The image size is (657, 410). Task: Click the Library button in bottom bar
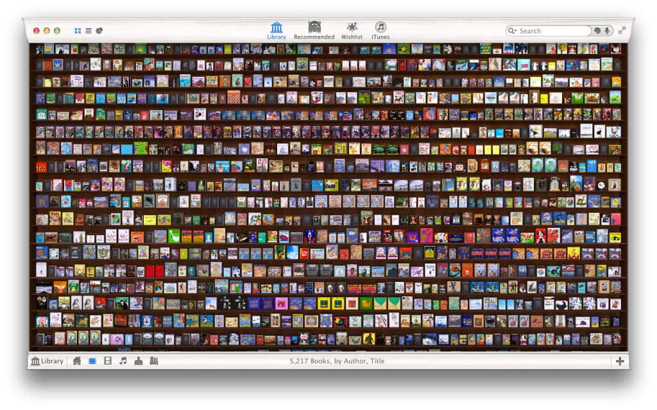[47, 361]
